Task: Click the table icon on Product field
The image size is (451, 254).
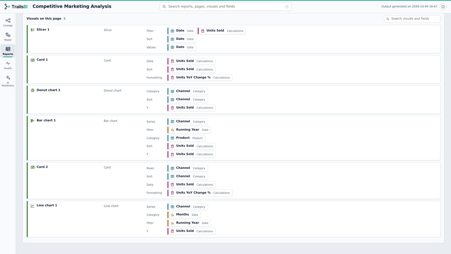Action: coord(173,138)
